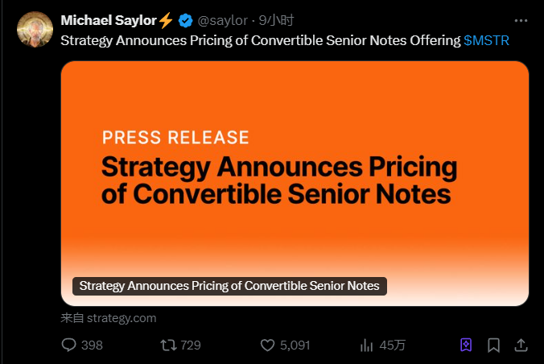Click the 5,091 like count
The width and height of the screenshot is (544, 364).
(x=295, y=345)
